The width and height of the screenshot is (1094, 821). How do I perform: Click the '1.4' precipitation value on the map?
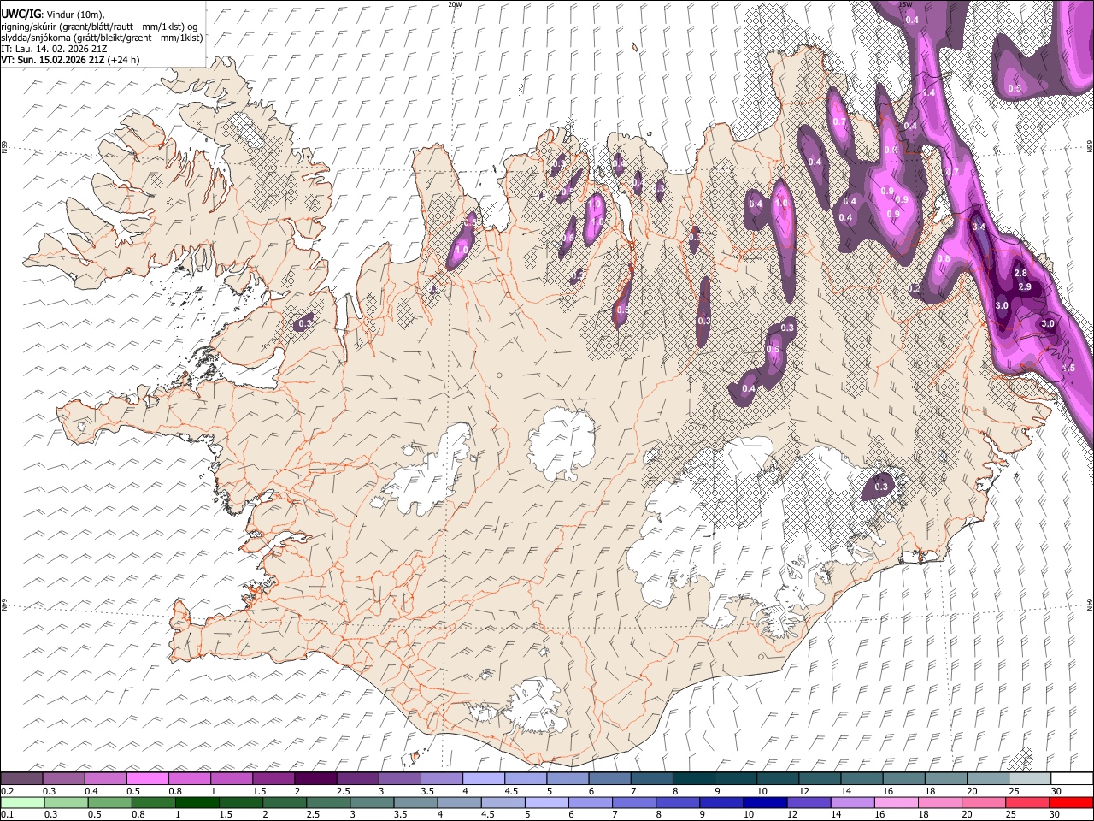click(x=929, y=92)
